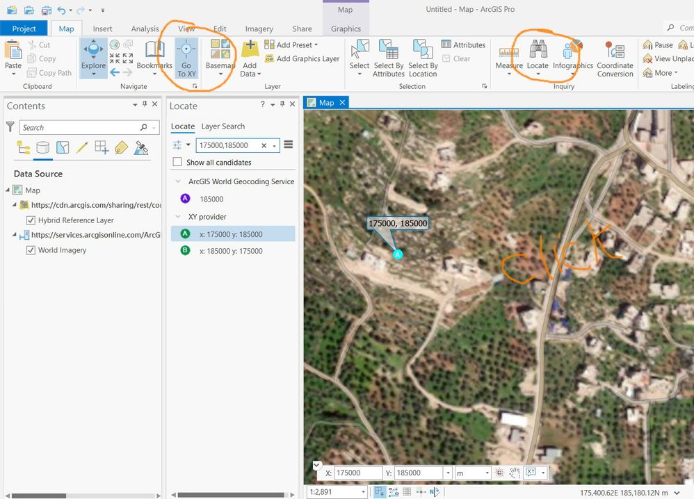Click the Select By Attributes tool
694x499 pixels.
[x=389, y=58]
